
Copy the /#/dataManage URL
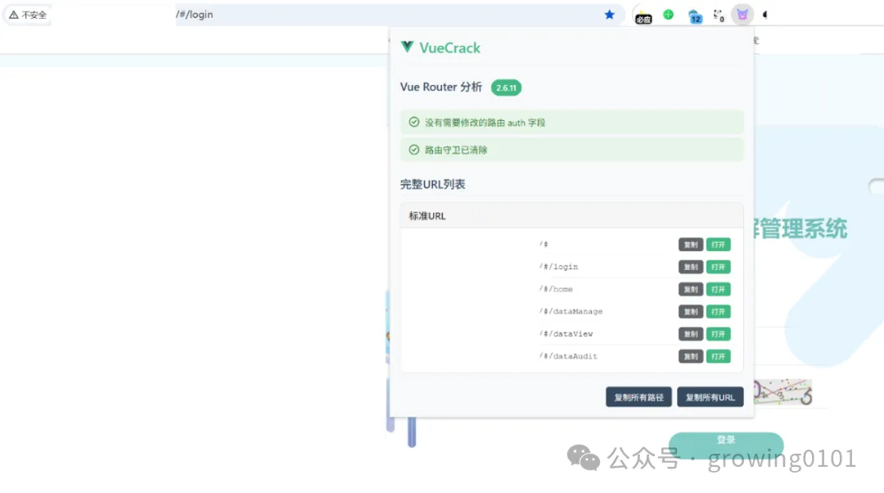[x=690, y=311]
